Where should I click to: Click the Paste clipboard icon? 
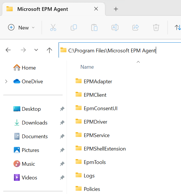(x=94, y=27)
